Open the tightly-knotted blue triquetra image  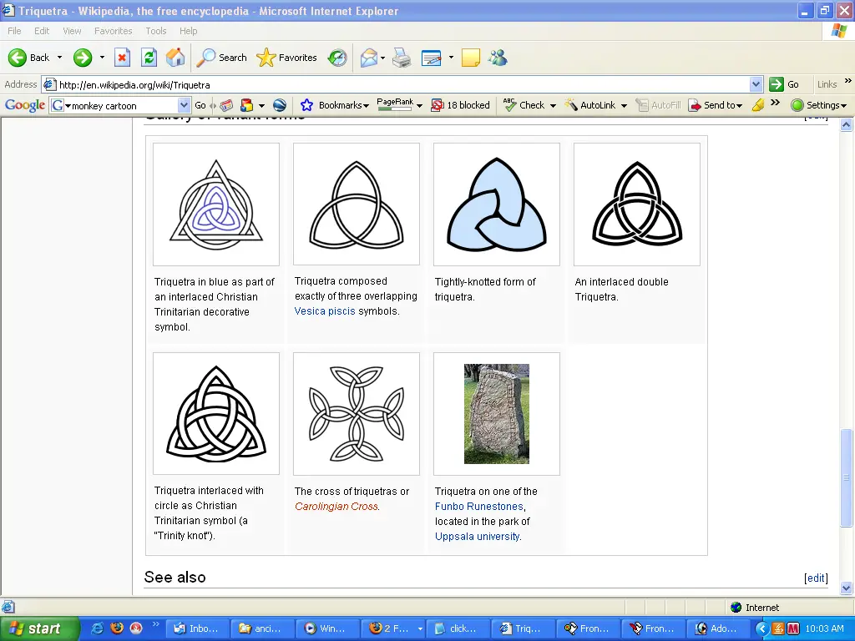(497, 204)
